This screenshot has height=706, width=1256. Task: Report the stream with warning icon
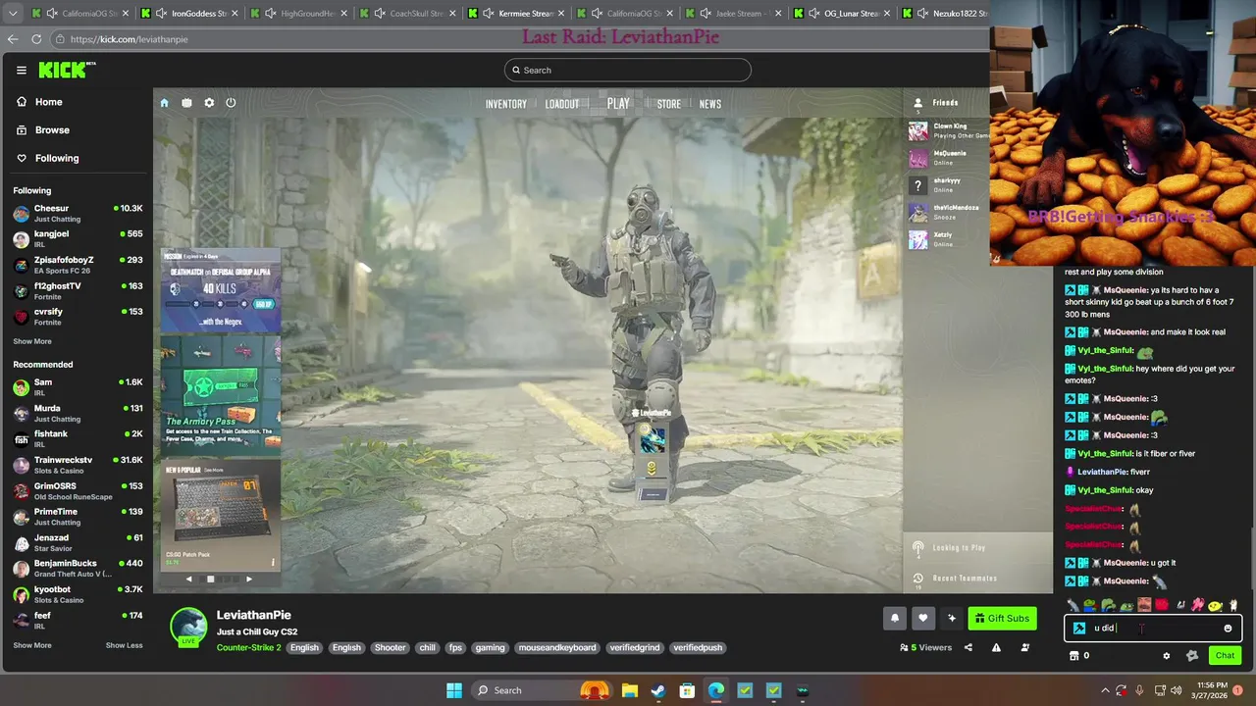click(x=996, y=647)
